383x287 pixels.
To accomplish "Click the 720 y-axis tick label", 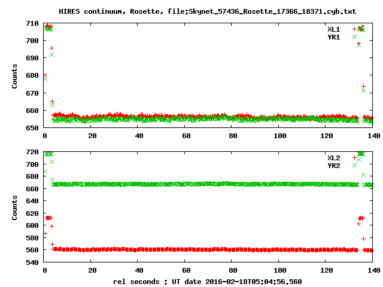I will (32, 152).
